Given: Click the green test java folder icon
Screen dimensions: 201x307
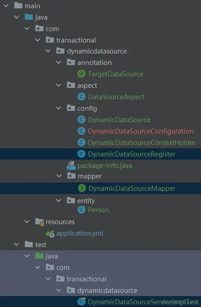Looking at the screenshot, I should coord(39,256).
